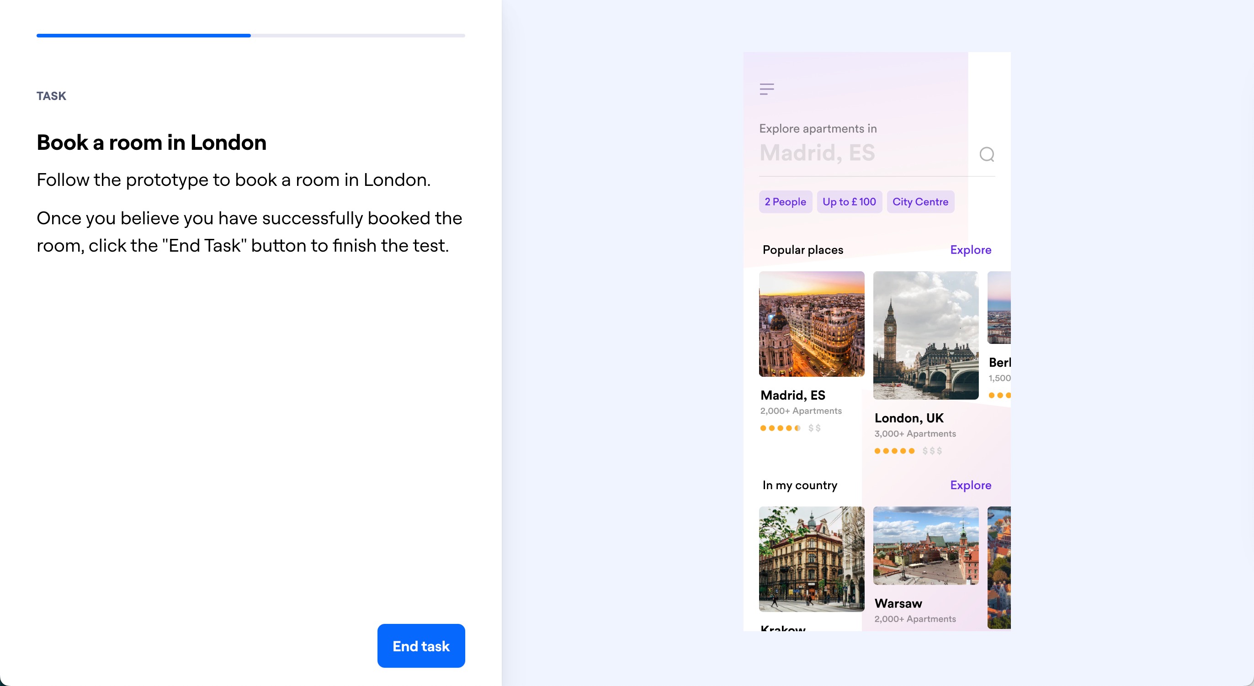This screenshot has height=686, width=1254.
Task: Click the Warsaw city name label
Action: 898,603
